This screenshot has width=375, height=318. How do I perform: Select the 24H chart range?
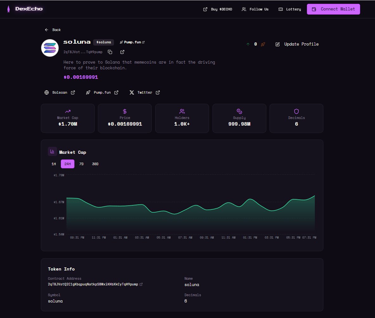[68, 164]
